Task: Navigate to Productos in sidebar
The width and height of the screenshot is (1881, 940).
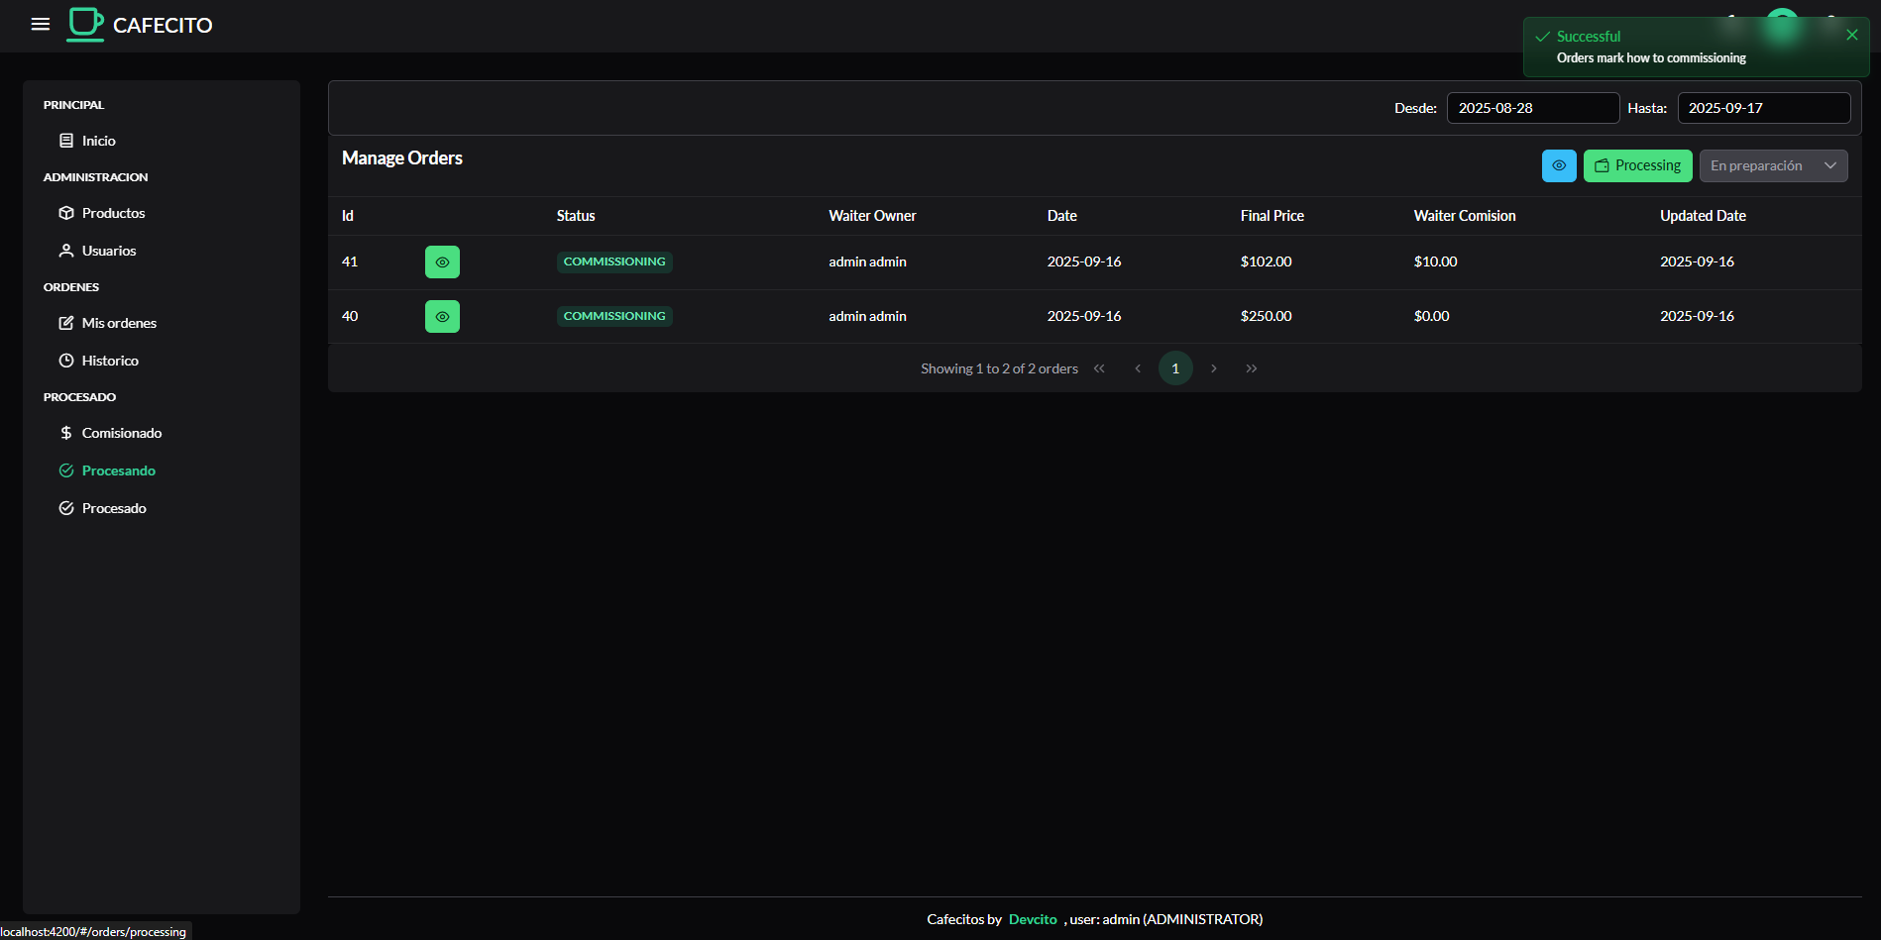Action: point(113,213)
